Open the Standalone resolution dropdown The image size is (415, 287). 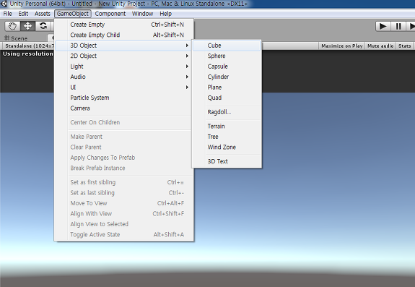[x=29, y=46]
